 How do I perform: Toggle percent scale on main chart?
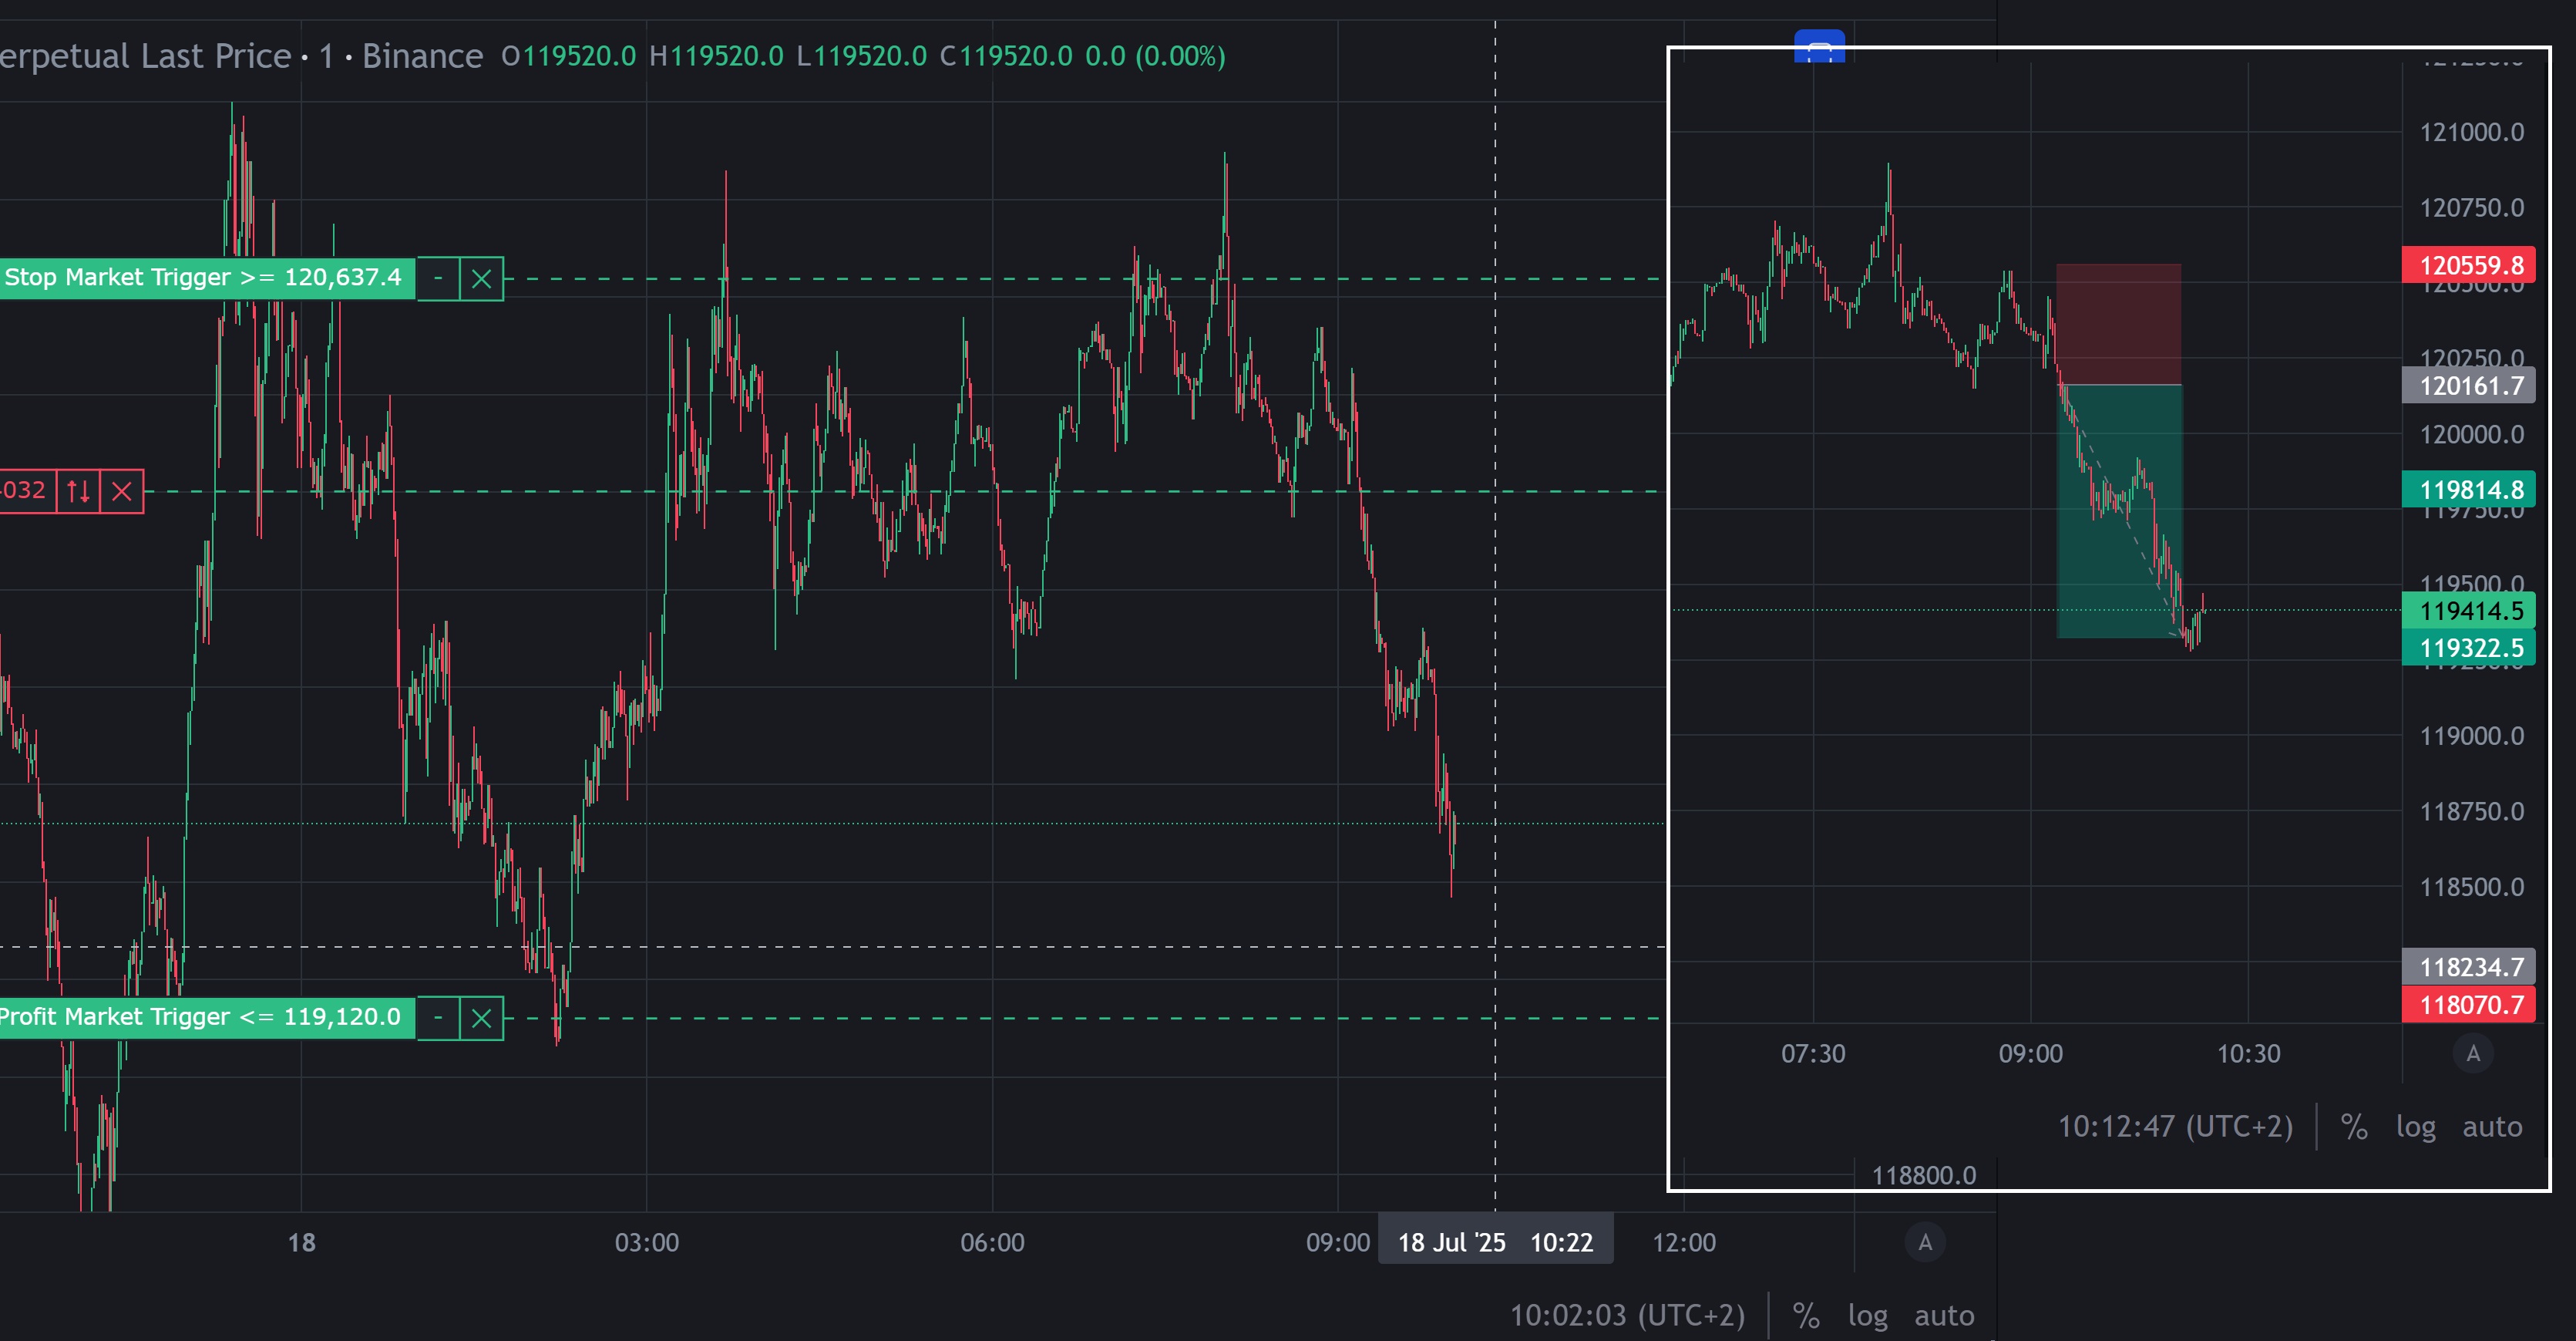(x=1806, y=1315)
